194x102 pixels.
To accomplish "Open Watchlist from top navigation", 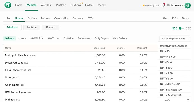I will coord(46,5).
